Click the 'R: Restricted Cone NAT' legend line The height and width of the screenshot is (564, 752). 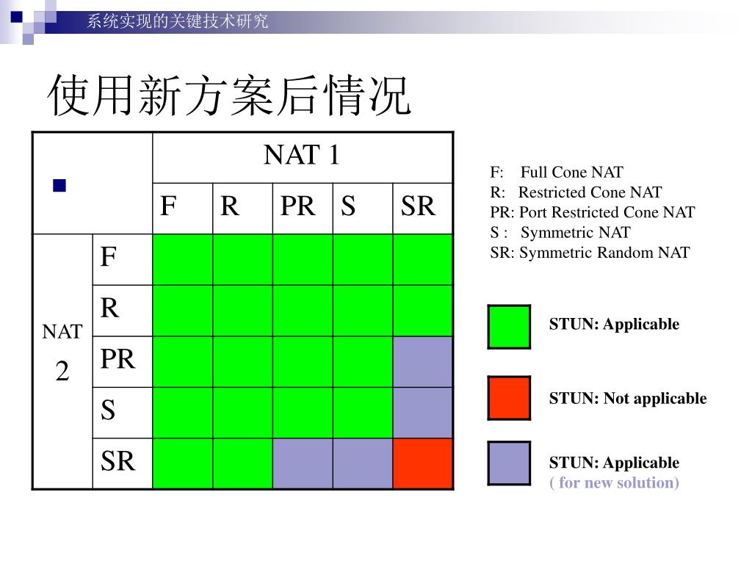pyautogui.click(x=576, y=192)
